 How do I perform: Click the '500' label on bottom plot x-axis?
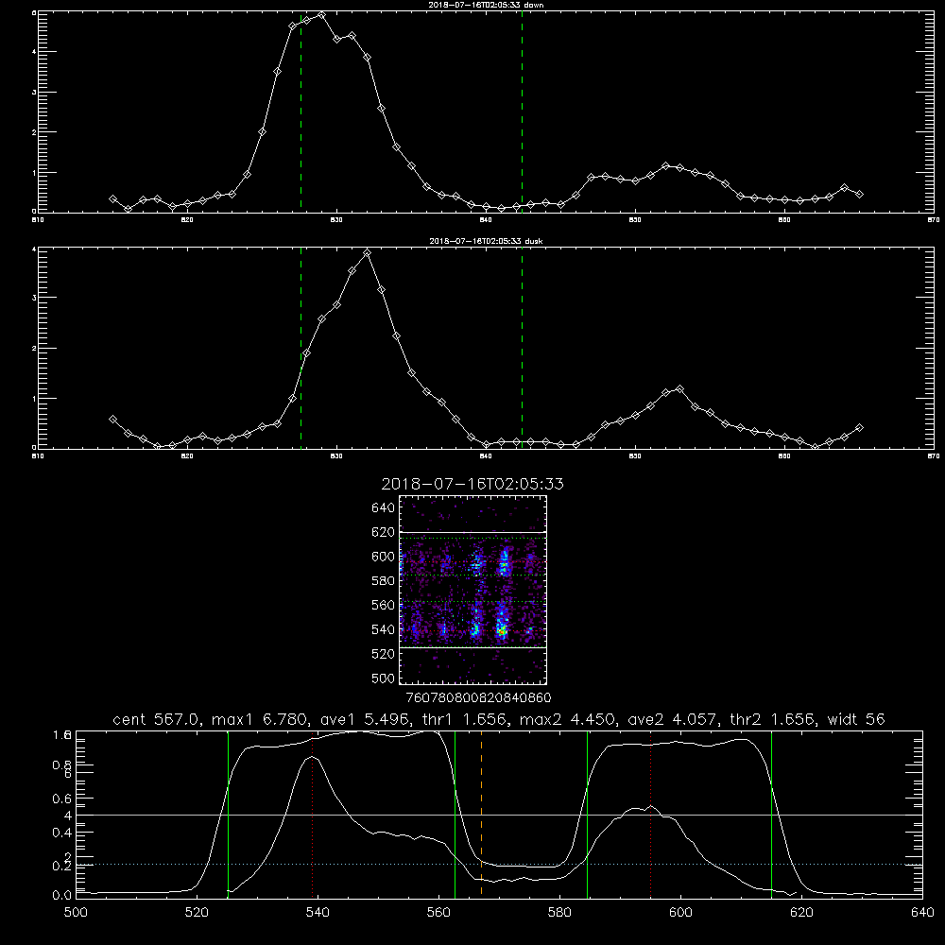[76, 912]
